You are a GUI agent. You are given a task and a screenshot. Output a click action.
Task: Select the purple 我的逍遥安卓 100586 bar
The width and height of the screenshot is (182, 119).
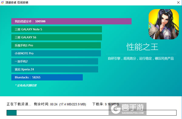click(x=71, y=21)
